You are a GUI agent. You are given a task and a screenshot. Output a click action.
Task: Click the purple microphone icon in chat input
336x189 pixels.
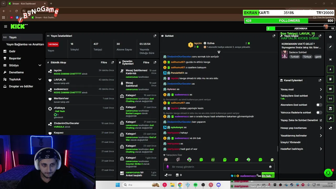pos(168,167)
